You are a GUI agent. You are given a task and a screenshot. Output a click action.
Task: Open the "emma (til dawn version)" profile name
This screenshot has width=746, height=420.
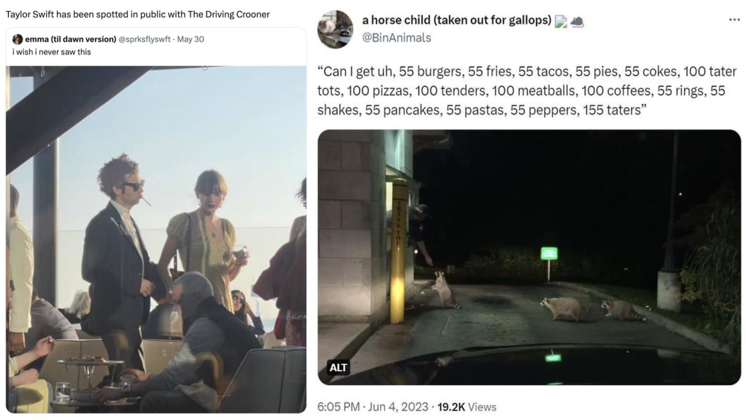click(70, 39)
